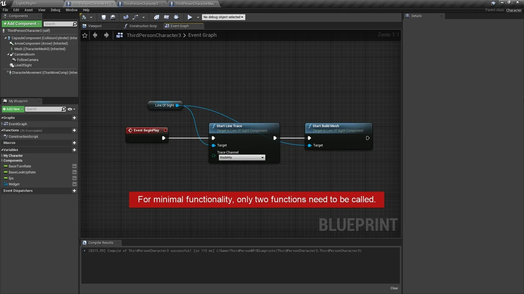Open Find in Blueprint search tool
The width and height of the screenshot is (524, 294).
click(x=113, y=17)
